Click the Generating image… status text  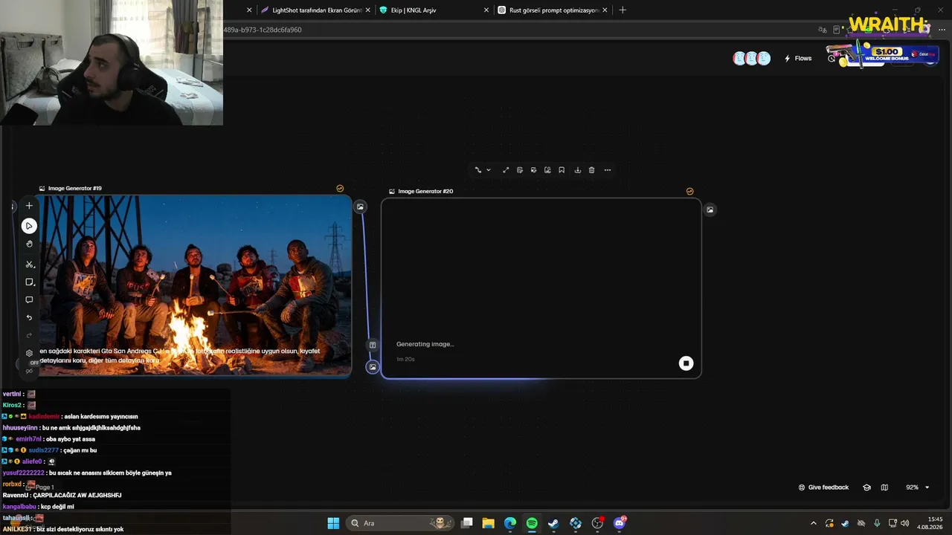[x=425, y=344]
